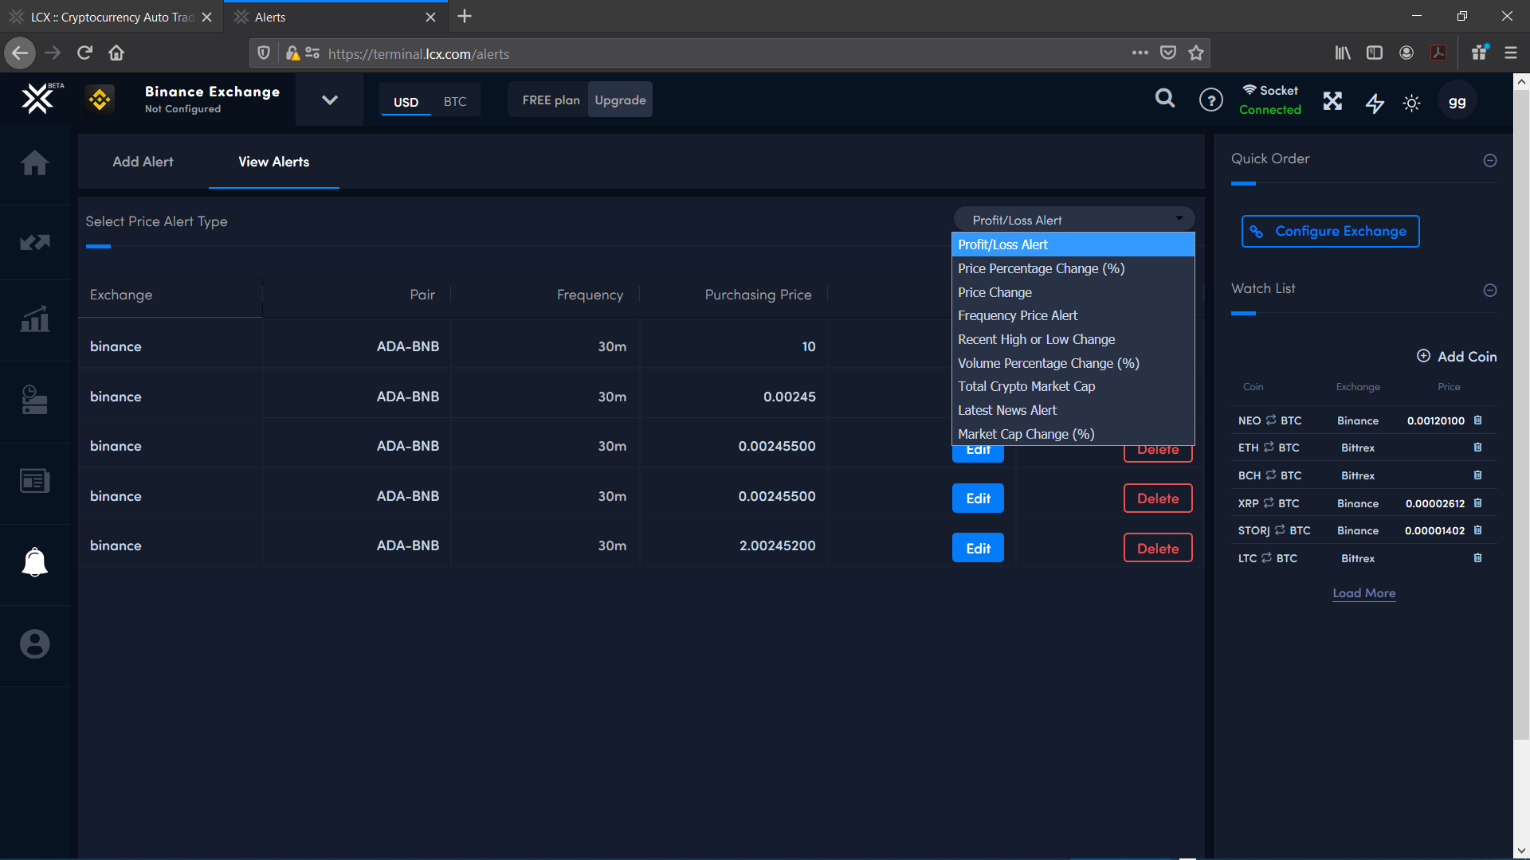Open the user profile icon in sidebar
Image resolution: width=1530 pixels, height=860 pixels.
35,643
